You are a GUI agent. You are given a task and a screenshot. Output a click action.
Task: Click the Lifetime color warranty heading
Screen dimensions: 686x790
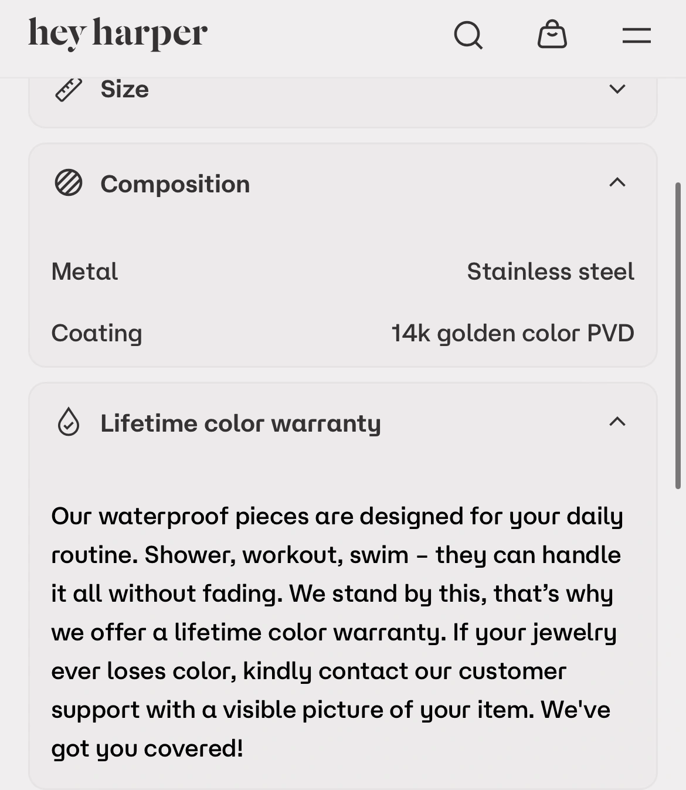coord(240,423)
